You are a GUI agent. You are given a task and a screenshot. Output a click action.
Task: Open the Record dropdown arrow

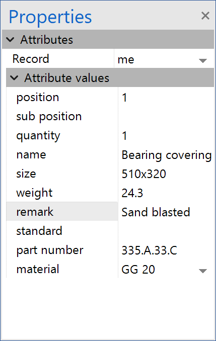coord(203,60)
